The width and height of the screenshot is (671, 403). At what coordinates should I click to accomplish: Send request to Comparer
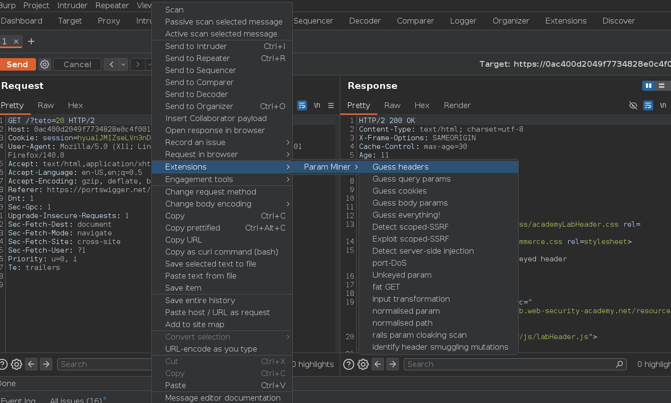tap(221, 82)
